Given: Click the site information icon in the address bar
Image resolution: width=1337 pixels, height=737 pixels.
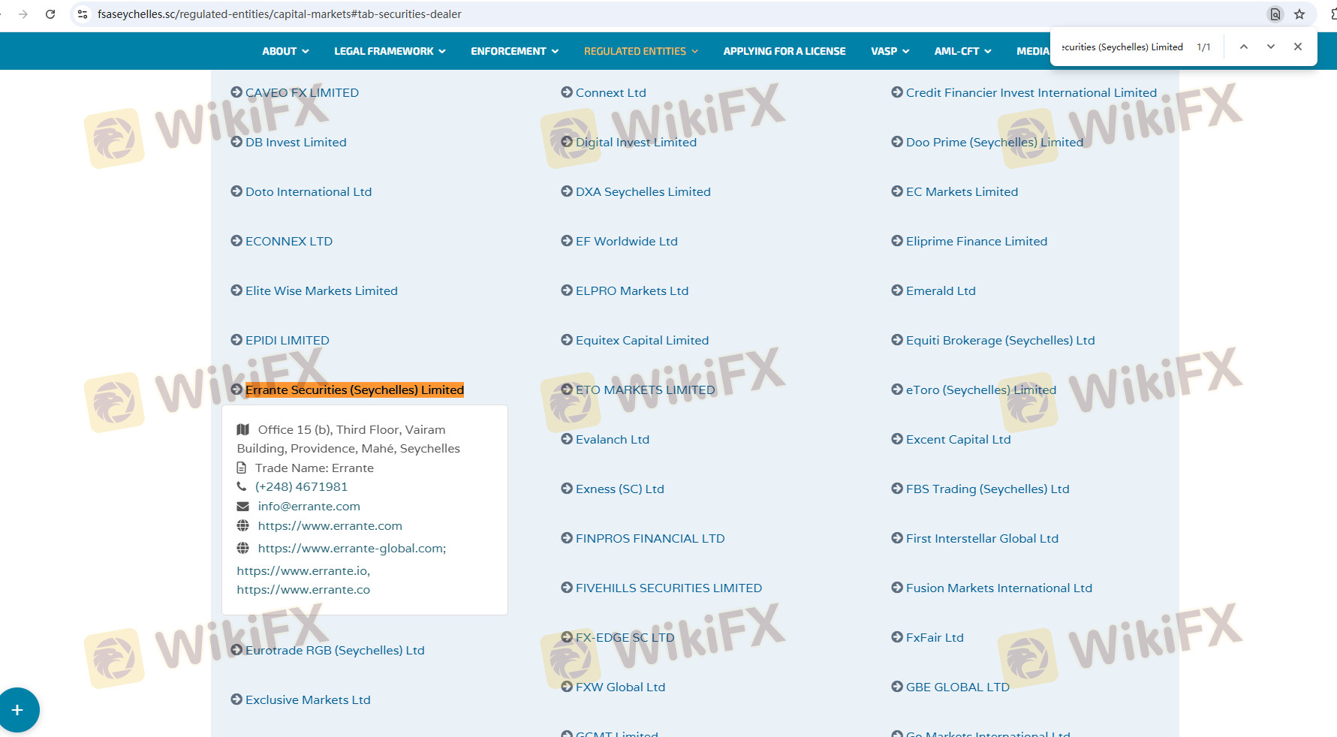Looking at the screenshot, I should pos(83,14).
